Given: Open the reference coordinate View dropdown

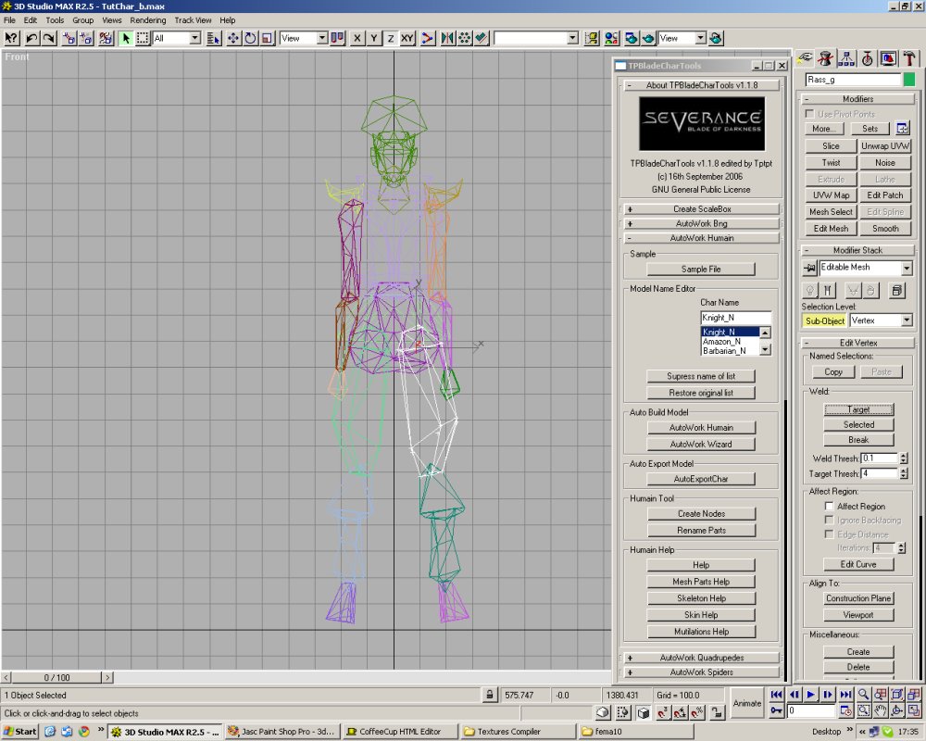Looking at the screenshot, I should 303,38.
